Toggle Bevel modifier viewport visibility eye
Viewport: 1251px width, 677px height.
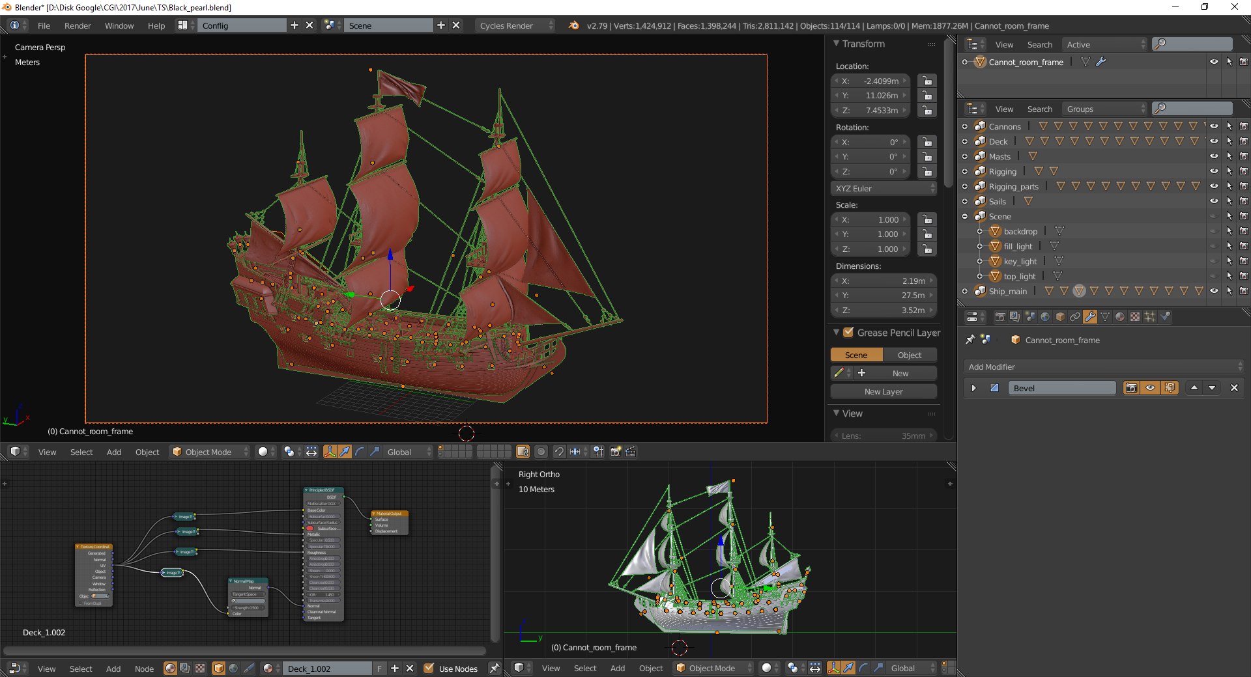pos(1151,388)
